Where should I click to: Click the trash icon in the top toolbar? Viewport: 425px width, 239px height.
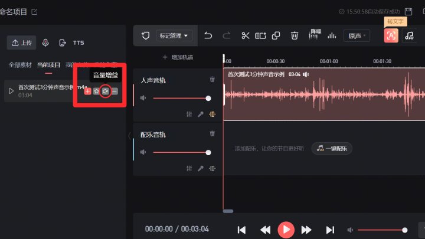coord(294,36)
